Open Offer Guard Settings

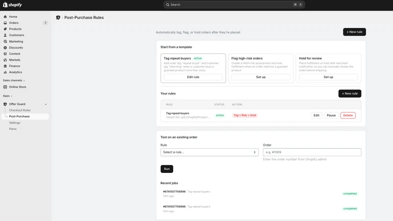point(15,123)
